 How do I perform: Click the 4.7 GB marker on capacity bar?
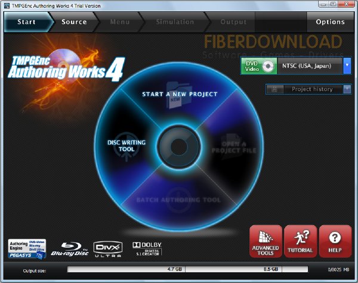[175, 269]
